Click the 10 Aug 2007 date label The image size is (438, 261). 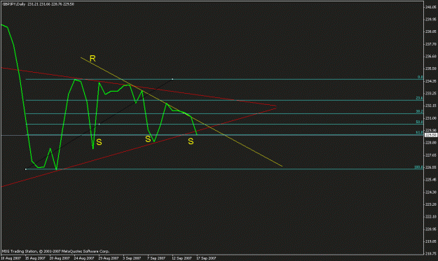(11, 258)
